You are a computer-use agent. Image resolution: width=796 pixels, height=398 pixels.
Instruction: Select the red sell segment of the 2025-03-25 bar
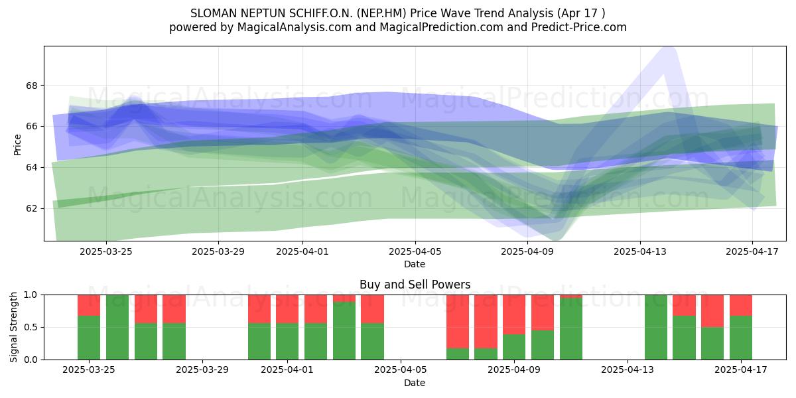coord(89,305)
